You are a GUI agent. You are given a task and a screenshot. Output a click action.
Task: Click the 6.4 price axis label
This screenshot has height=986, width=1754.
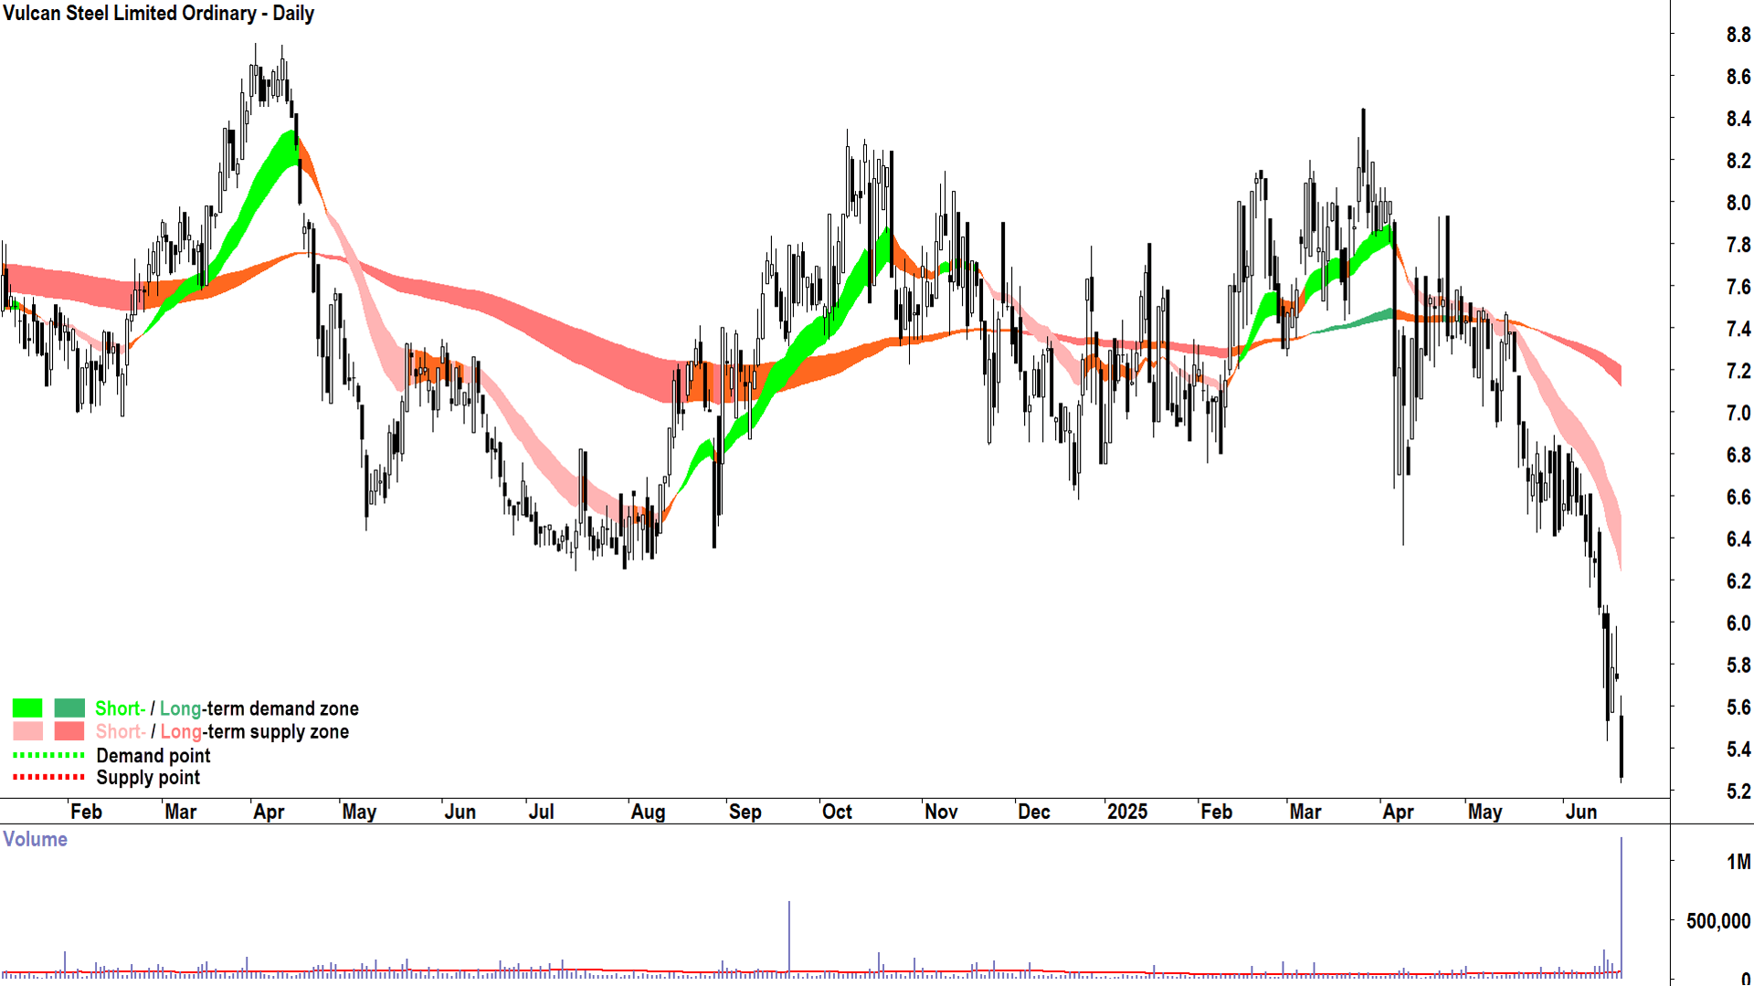[1738, 539]
